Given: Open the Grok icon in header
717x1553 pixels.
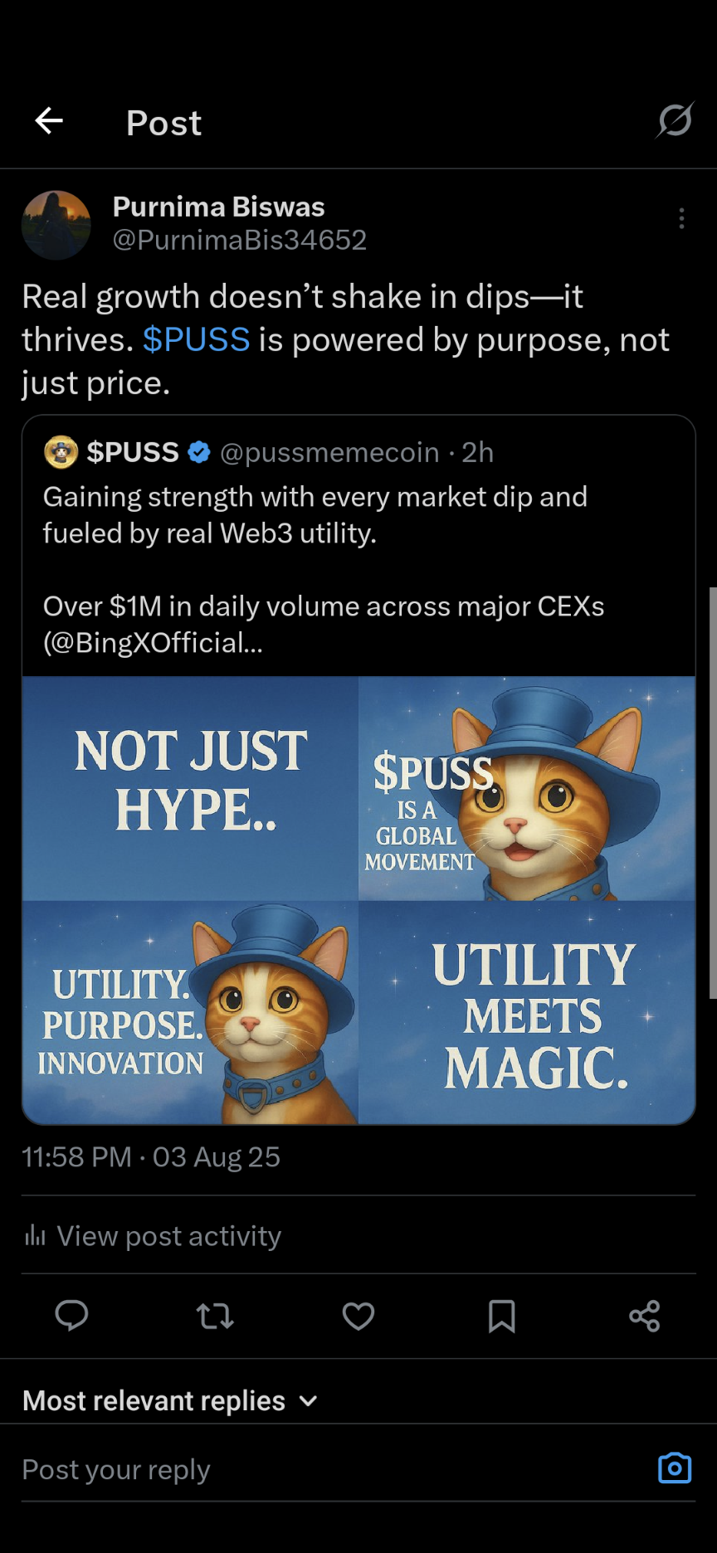Looking at the screenshot, I should [x=675, y=121].
